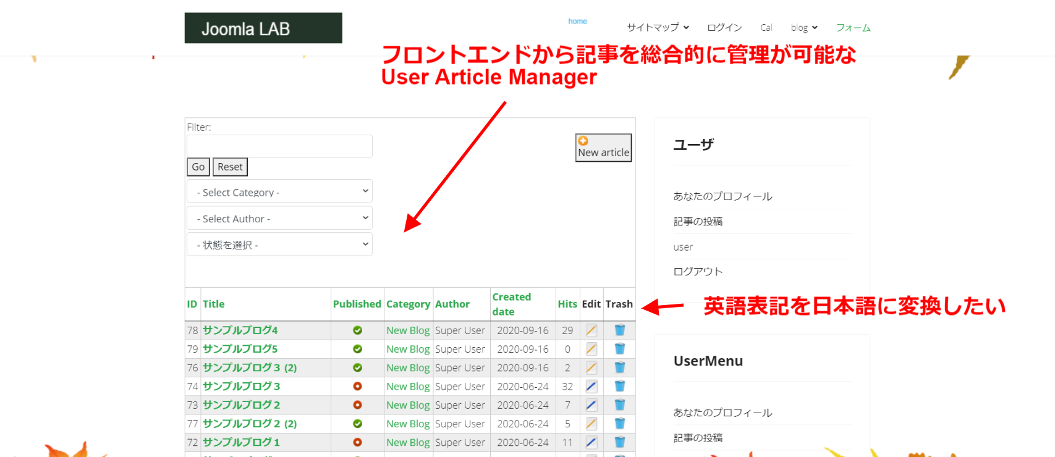Toggle published status of サンプルブログ4
Image resolution: width=1055 pixels, height=457 pixels.
pyautogui.click(x=357, y=330)
